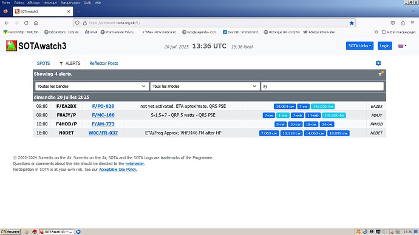Screen dimensions: 419x235
Task: Expand the SOTA Links dropdown
Action: [x=359, y=46]
